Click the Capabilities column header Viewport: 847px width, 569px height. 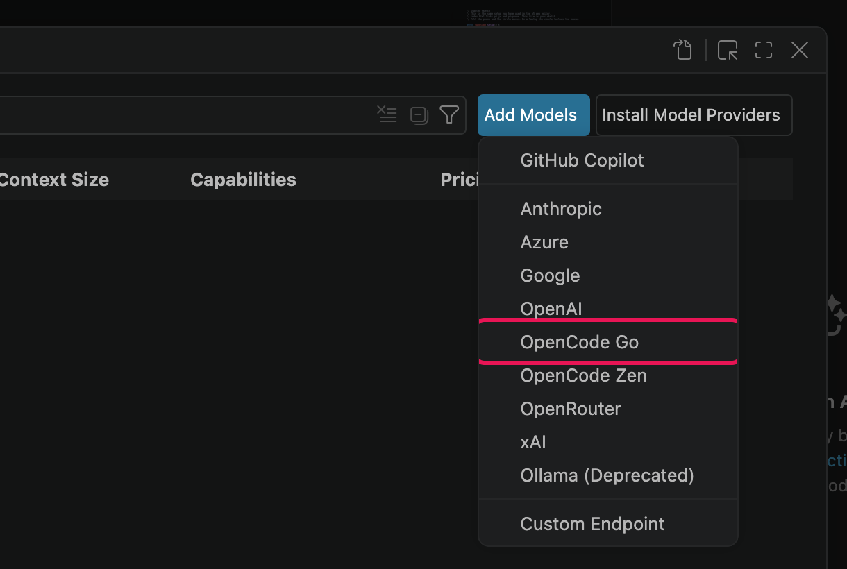(243, 180)
